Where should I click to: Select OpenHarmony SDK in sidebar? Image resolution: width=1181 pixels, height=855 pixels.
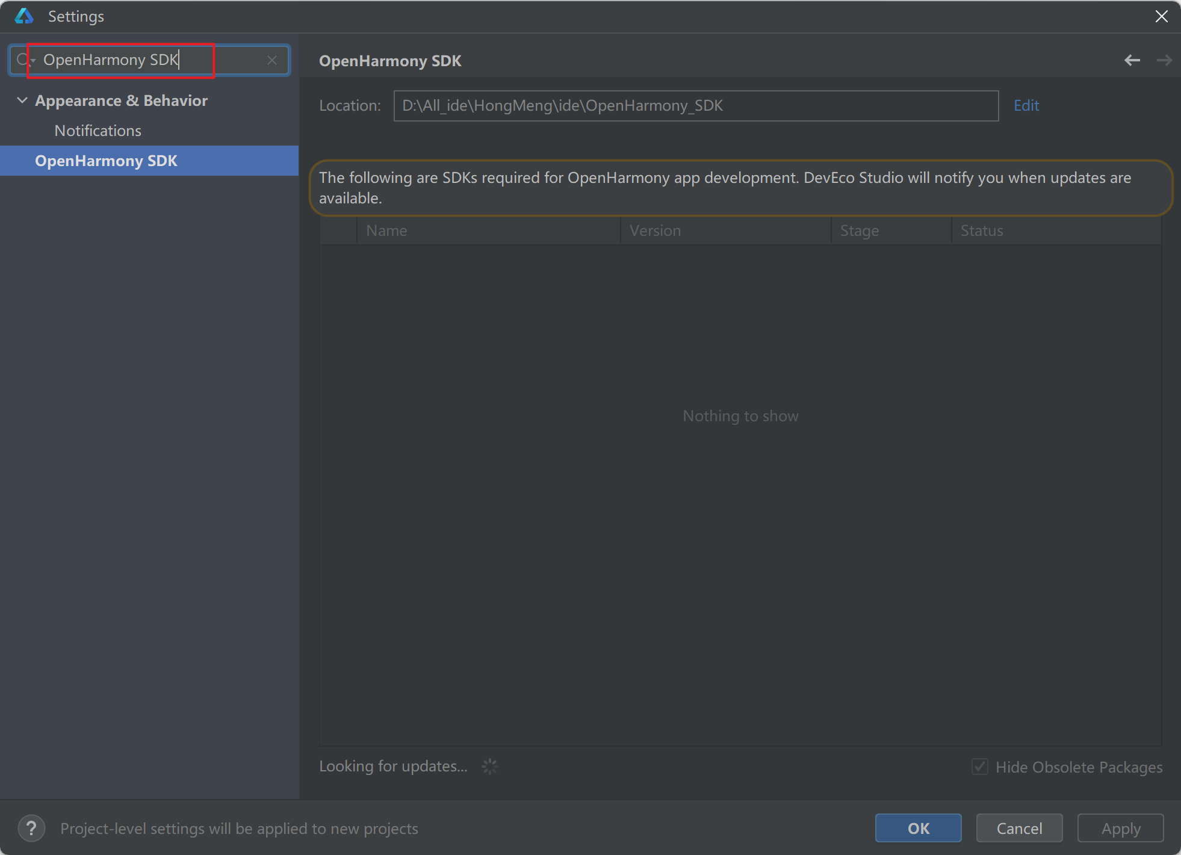point(106,161)
